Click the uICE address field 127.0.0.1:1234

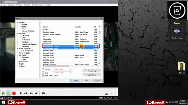[x=61, y=73]
